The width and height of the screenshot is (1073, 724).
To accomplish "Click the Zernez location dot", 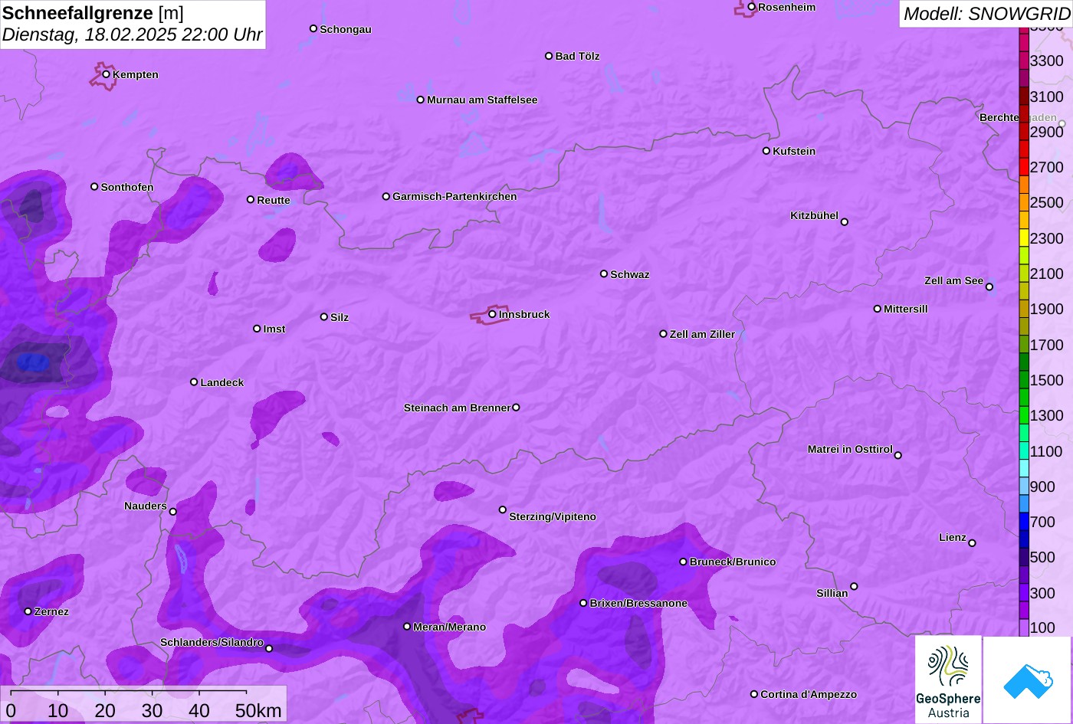I will click(x=28, y=611).
